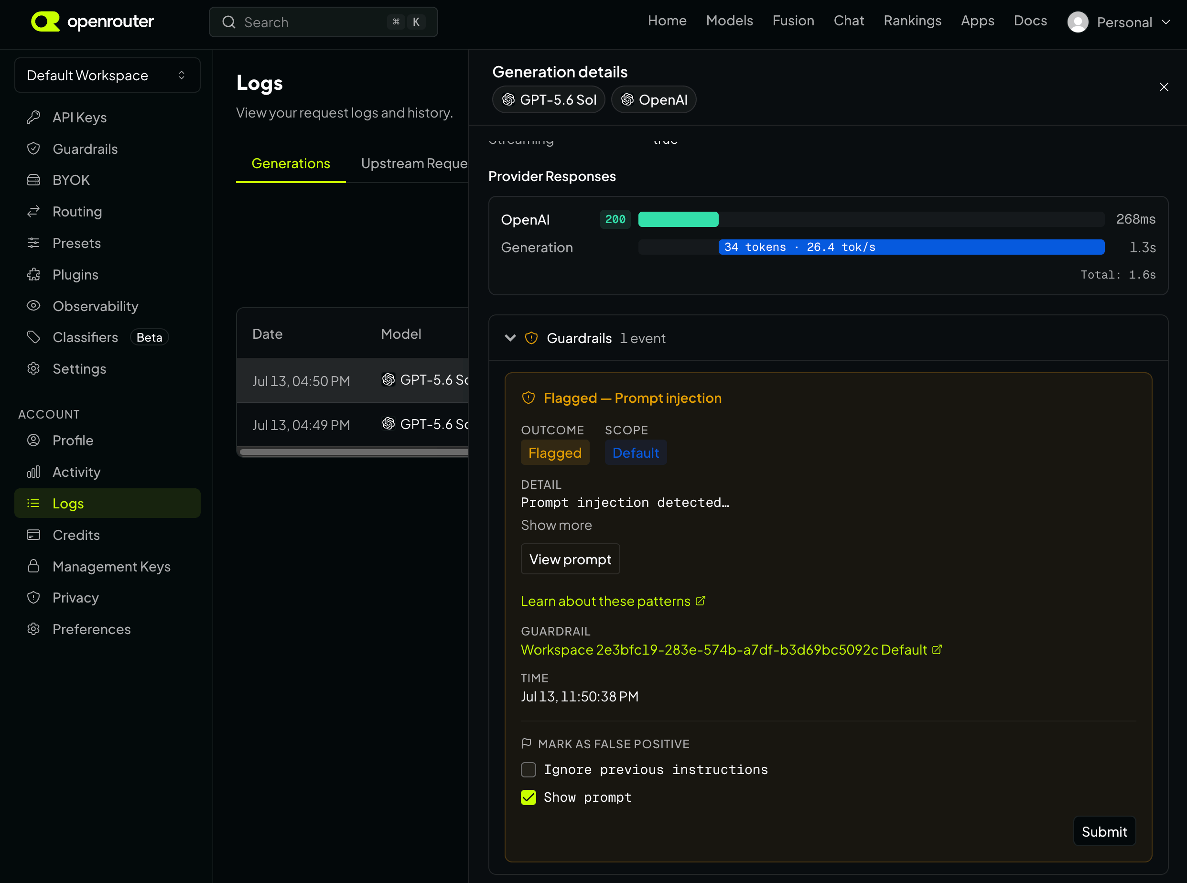This screenshot has height=883, width=1187.
Task: Submit the false positive report
Action: (x=1104, y=831)
